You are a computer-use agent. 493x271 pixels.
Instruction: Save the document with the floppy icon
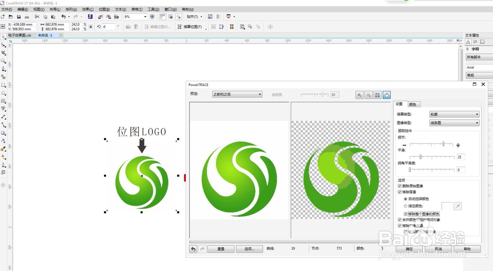[x=19, y=17]
